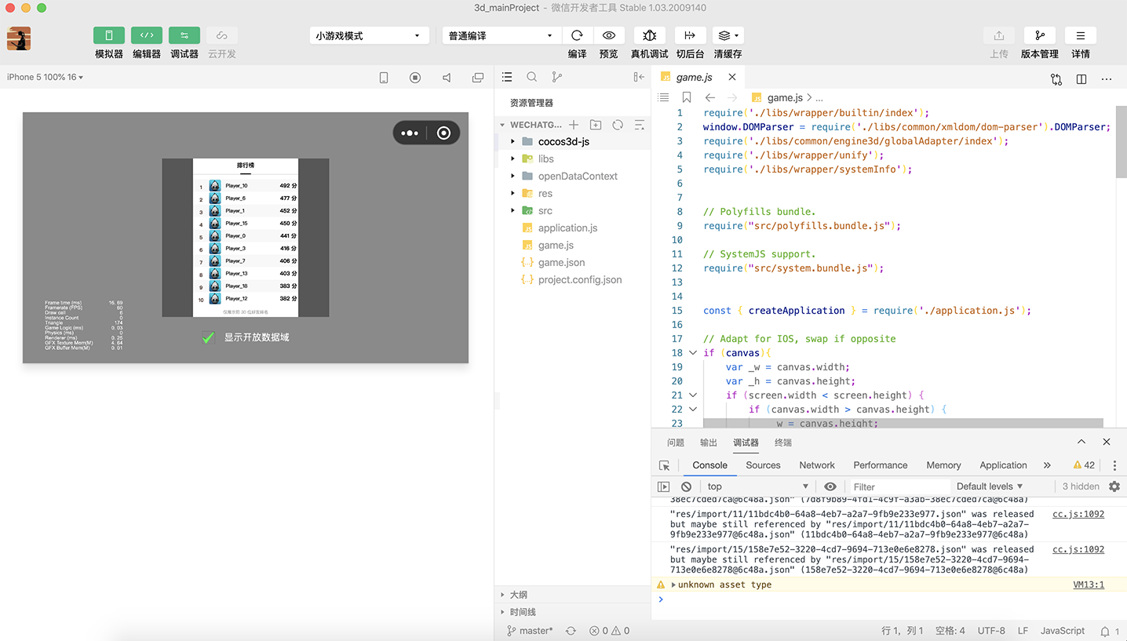Click the new folder icon
Image resolution: width=1127 pixels, height=641 pixels.
(x=596, y=125)
